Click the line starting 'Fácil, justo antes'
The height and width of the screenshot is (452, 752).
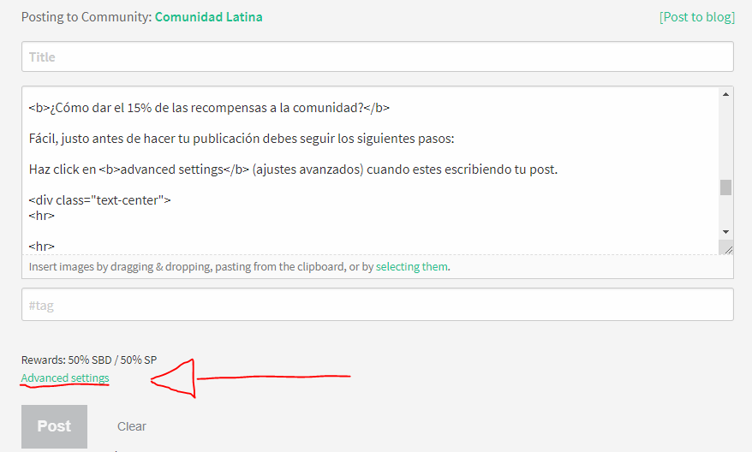click(x=242, y=139)
